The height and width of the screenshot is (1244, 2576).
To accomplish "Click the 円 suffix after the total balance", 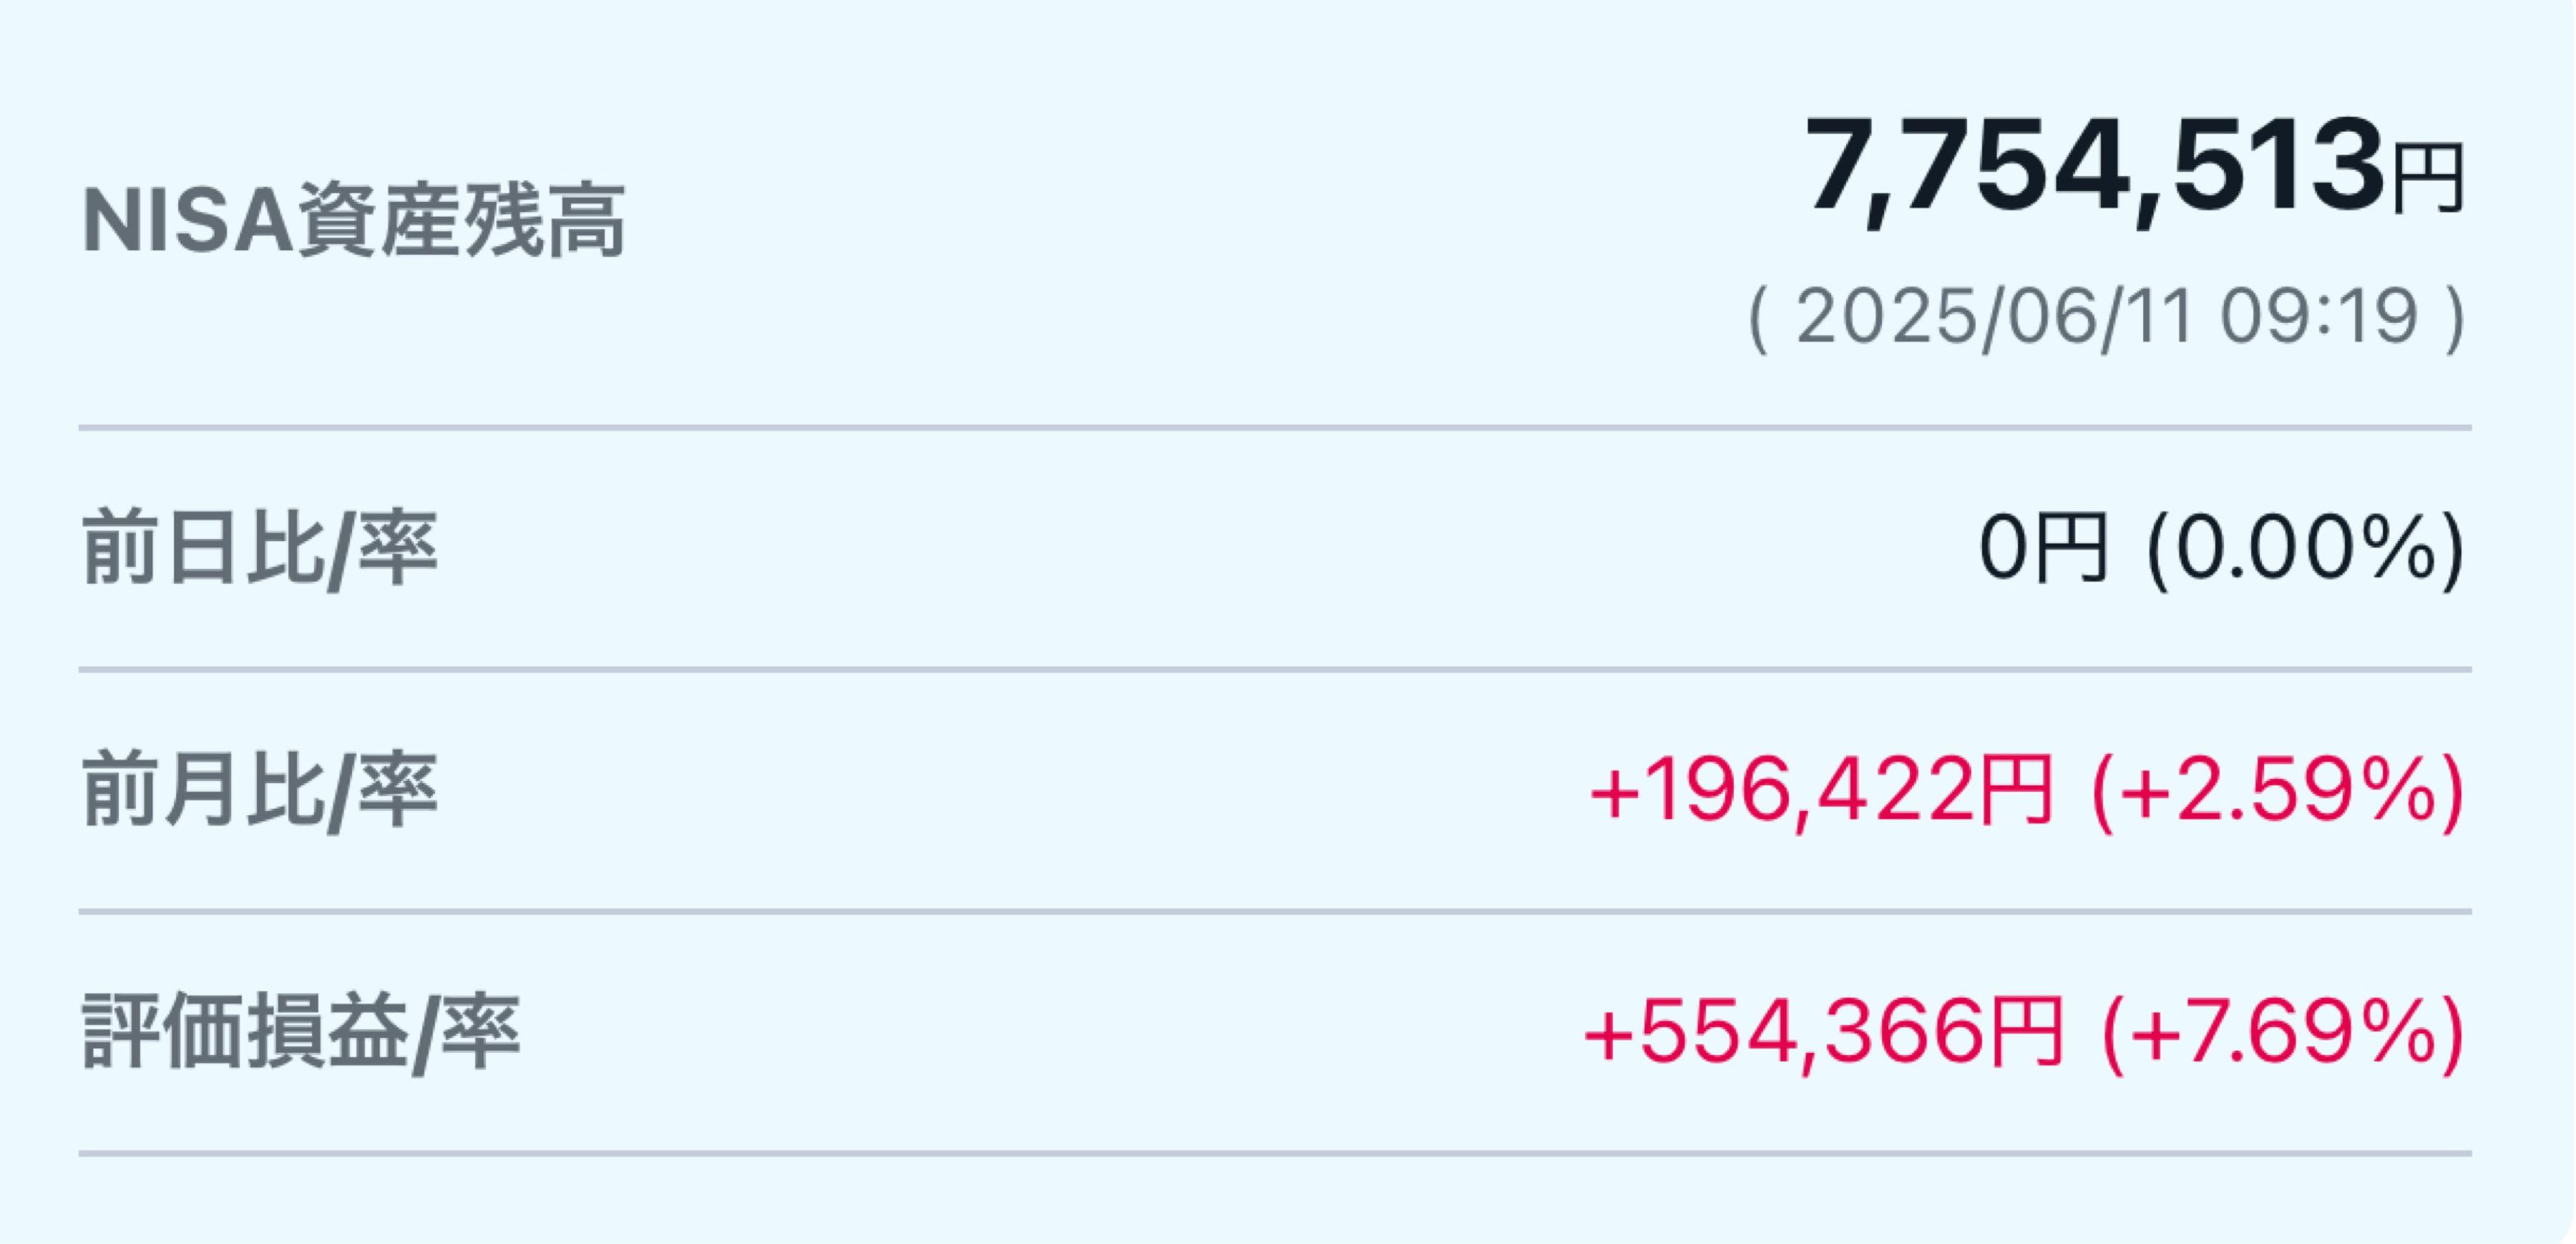I will 2427,179.
